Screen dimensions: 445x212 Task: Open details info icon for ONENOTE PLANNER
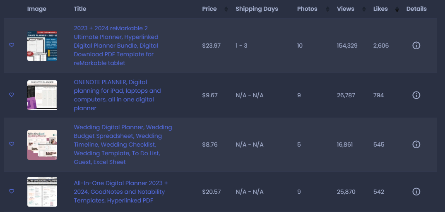click(416, 95)
